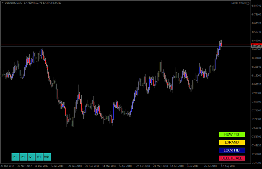Click the 7.27700 price axis label
This screenshot has width=262, height=169.
click(x=257, y=163)
